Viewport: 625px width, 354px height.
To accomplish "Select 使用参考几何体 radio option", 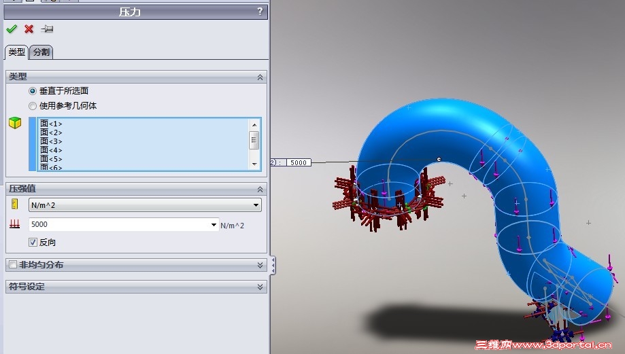I will [x=33, y=106].
